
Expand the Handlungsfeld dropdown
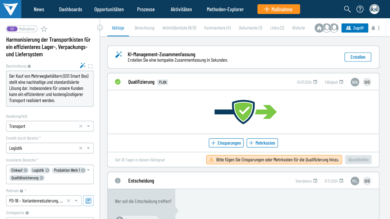click(88, 126)
